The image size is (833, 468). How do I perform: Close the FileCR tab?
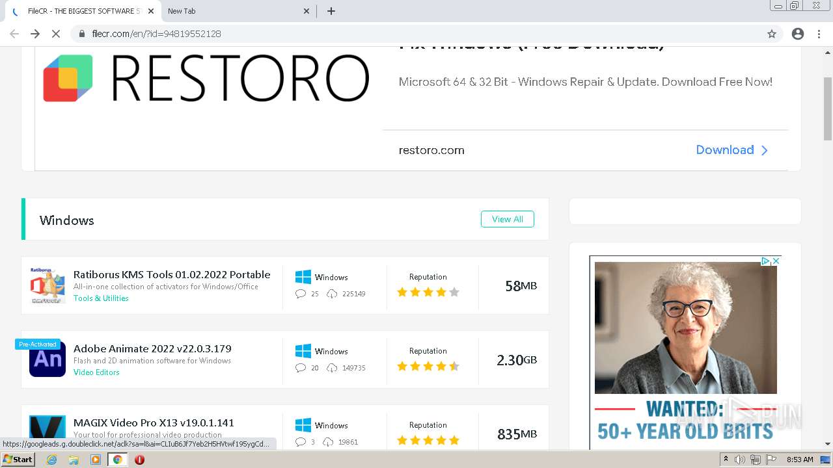point(151,11)
